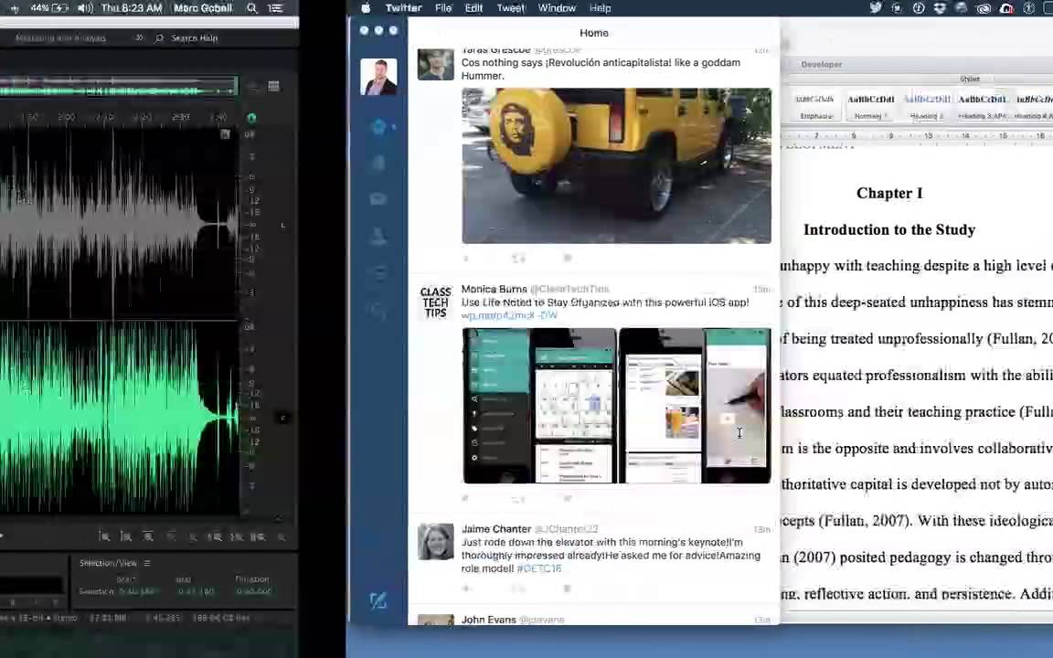Click Thu 8:23 AM clock in menu bar
The height and width of the screenshot is (658, 1053).
tap(132, 8)
